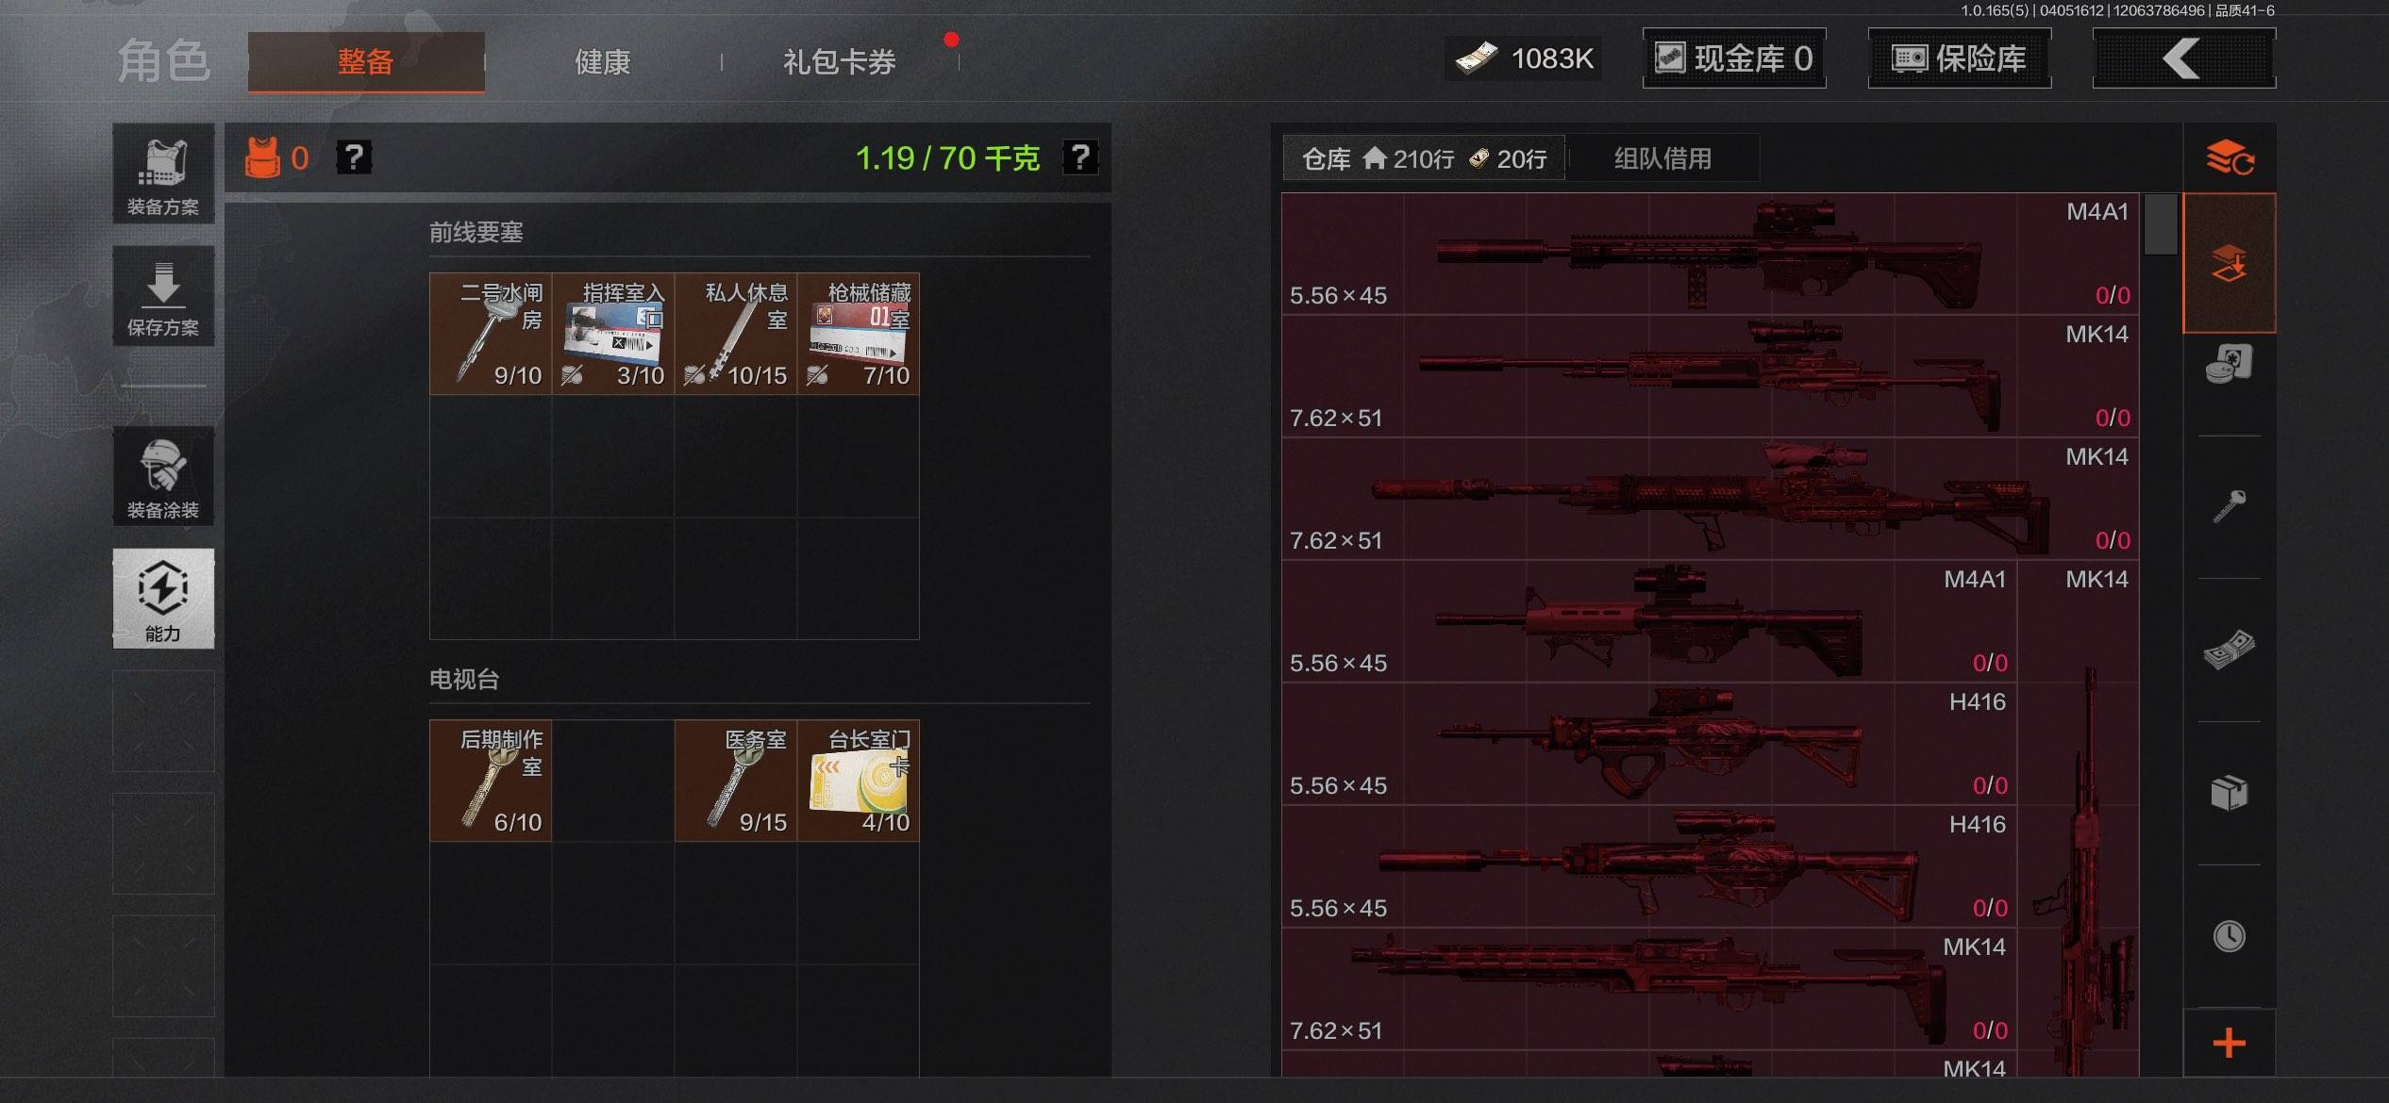Screen dimensions: 2389x1103
Task: Open the 礼包卡券 tab
Action: point(840,62)
